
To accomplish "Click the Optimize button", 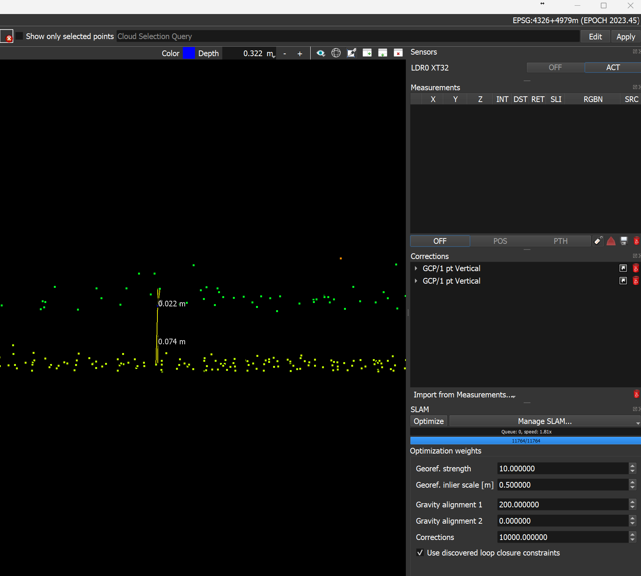I will [x=429, y=421].
